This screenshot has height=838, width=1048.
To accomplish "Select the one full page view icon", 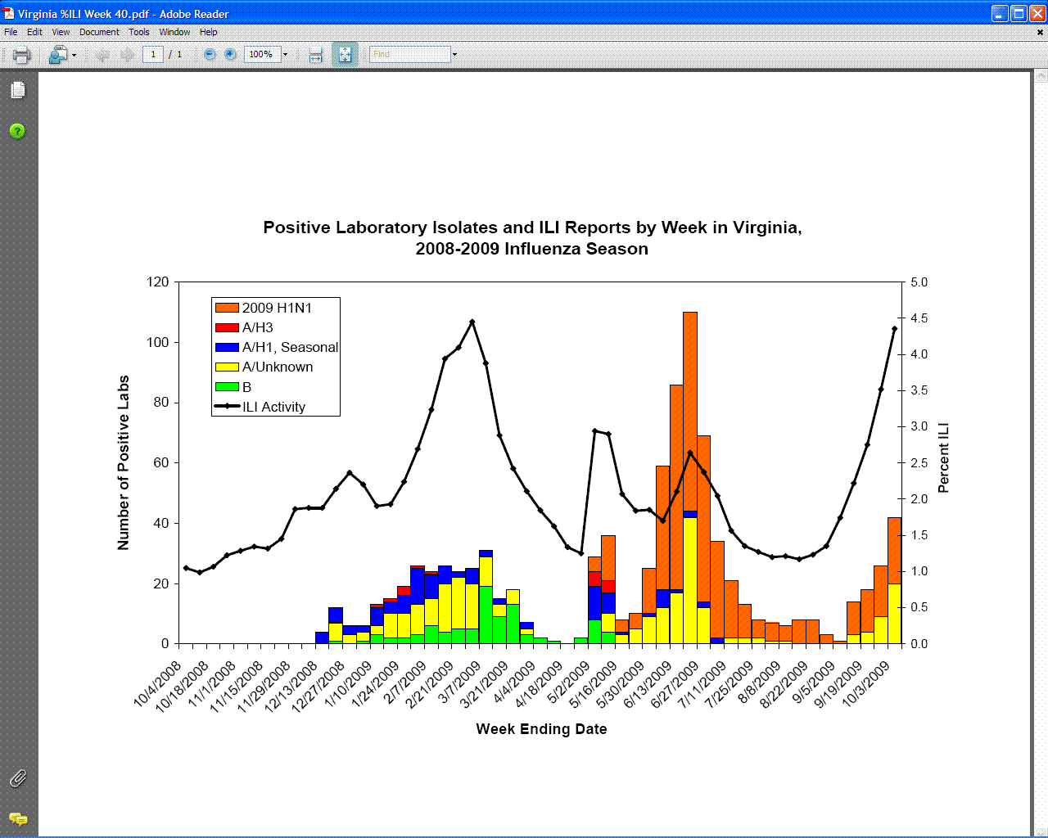I will click(x=345, y=55).
